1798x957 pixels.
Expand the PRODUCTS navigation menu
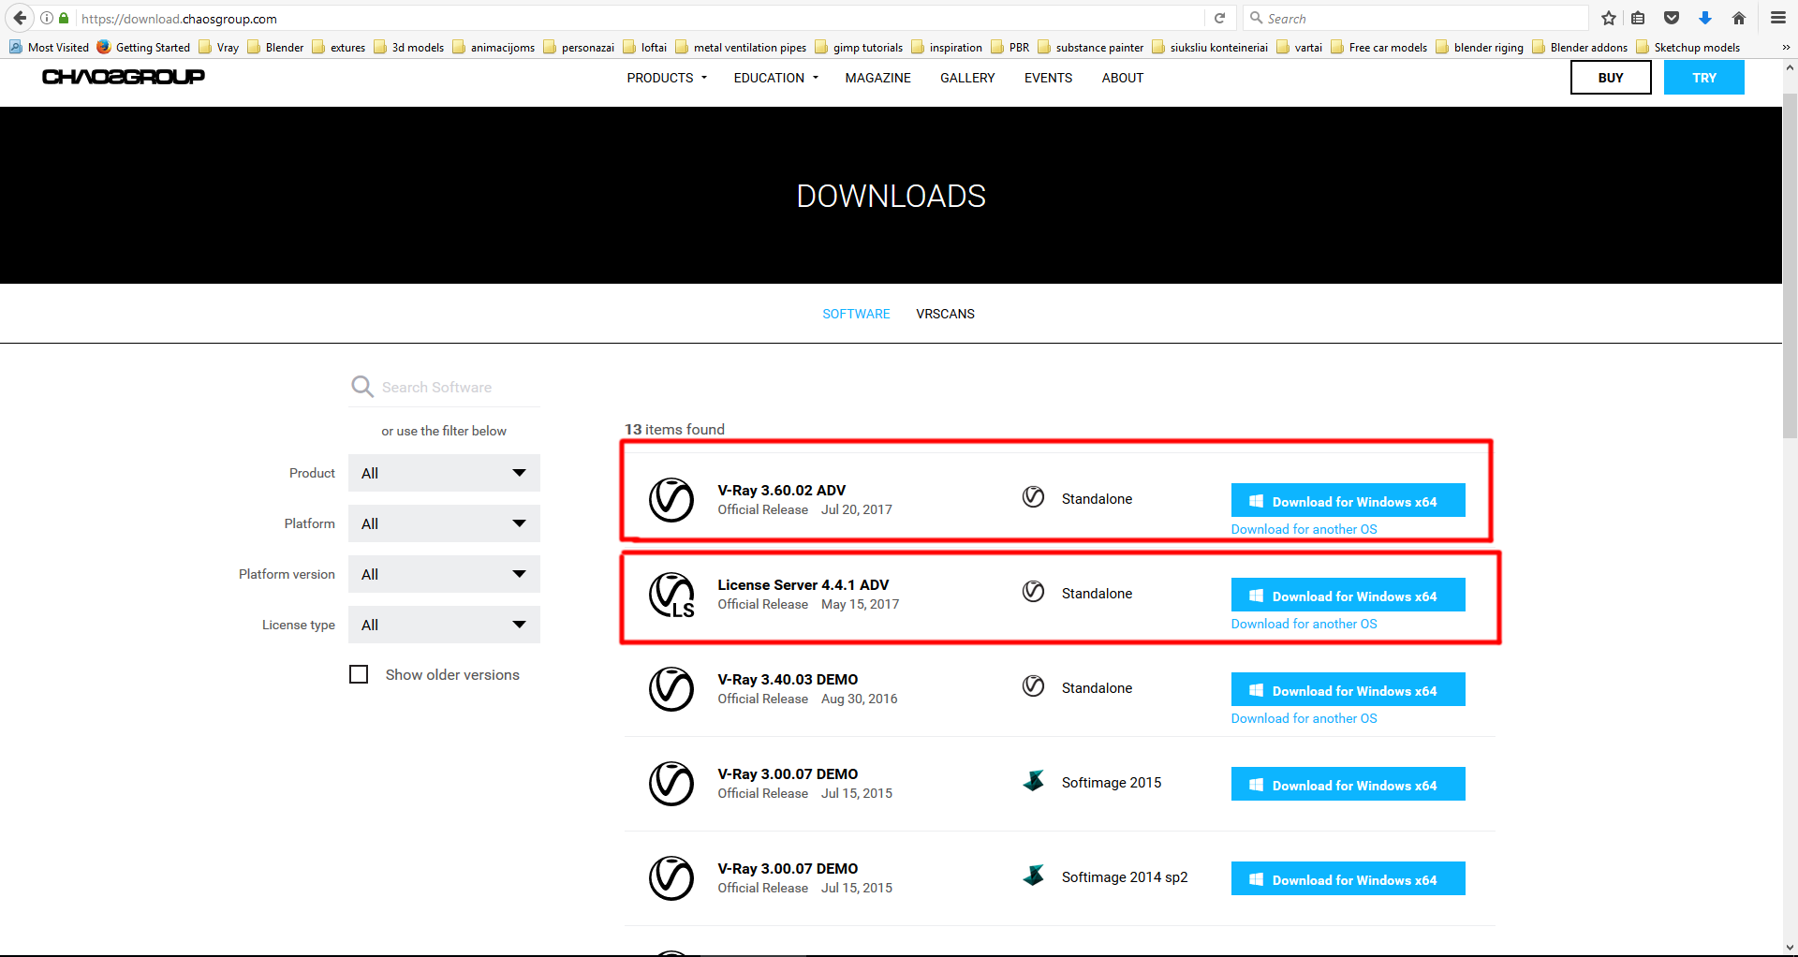(667, 78)
